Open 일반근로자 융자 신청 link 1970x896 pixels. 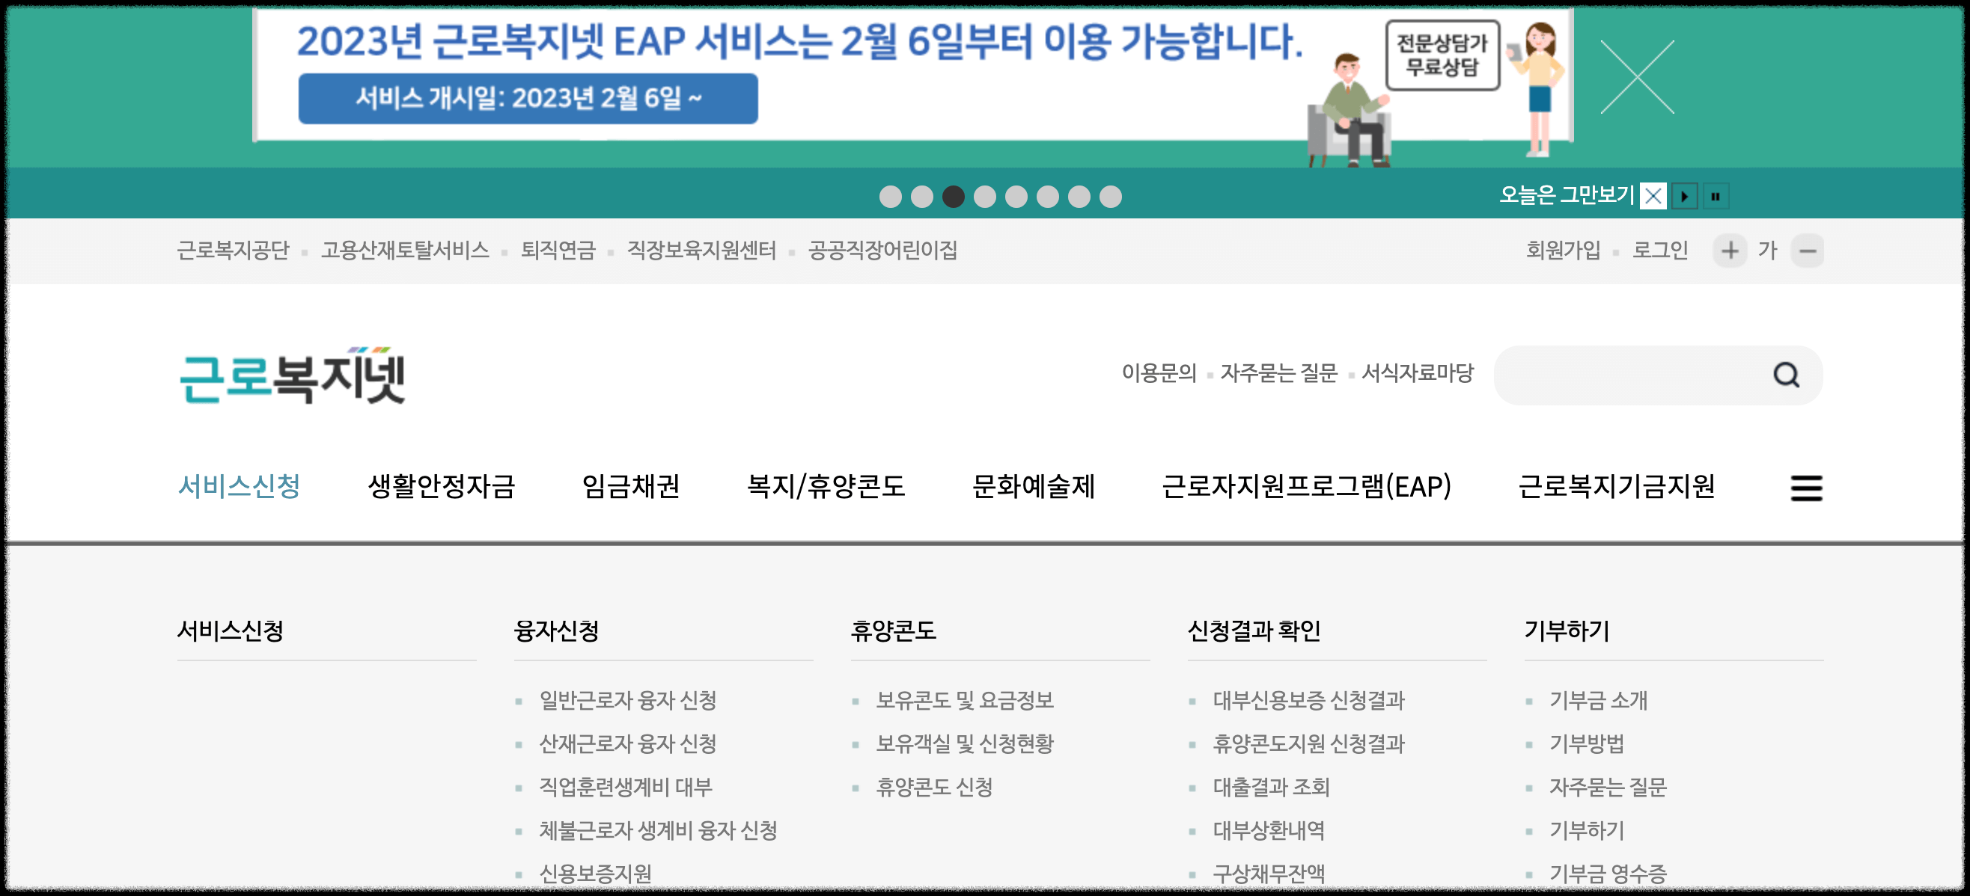(627, 700)
